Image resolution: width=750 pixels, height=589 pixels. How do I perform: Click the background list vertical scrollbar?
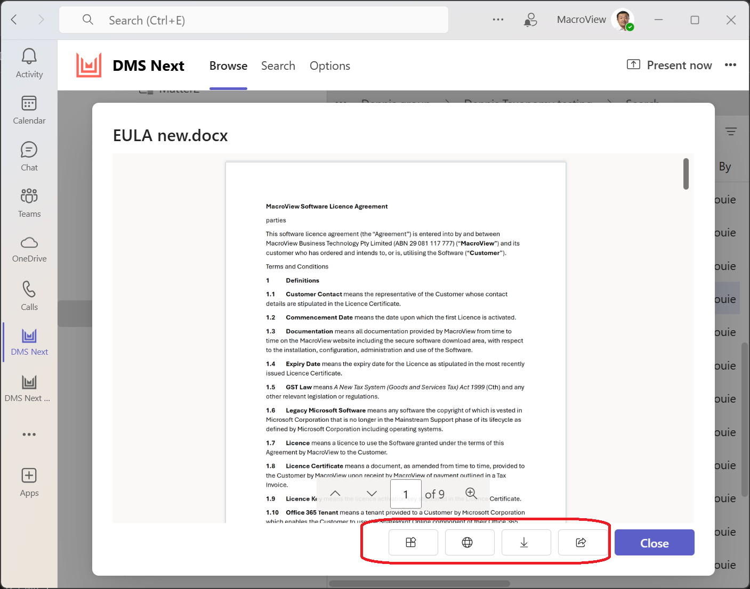(744, 420)
